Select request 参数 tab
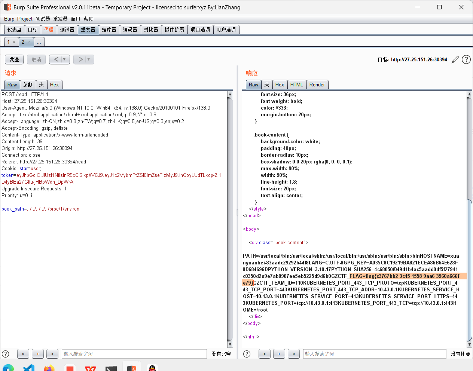Viewport: 473px width, 371px height. (x=28, y=85)
